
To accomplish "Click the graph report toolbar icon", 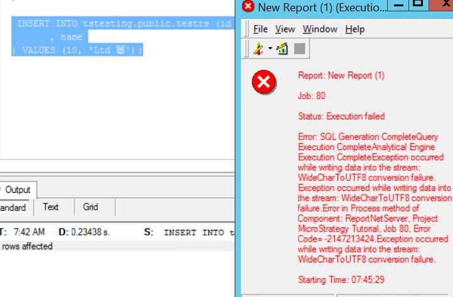I will point(282,48).
